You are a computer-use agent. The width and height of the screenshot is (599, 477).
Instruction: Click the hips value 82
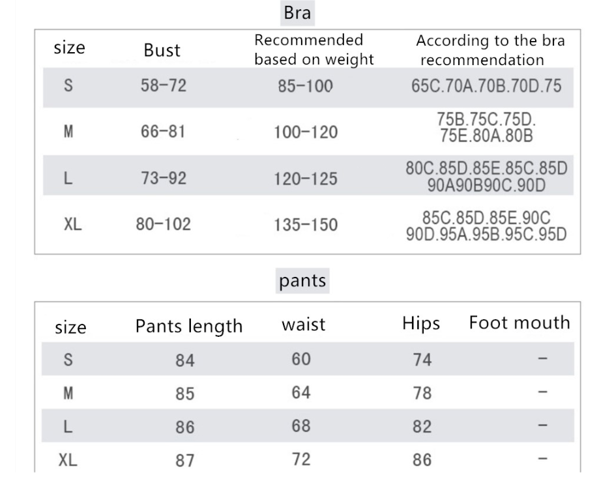[422, 427]
